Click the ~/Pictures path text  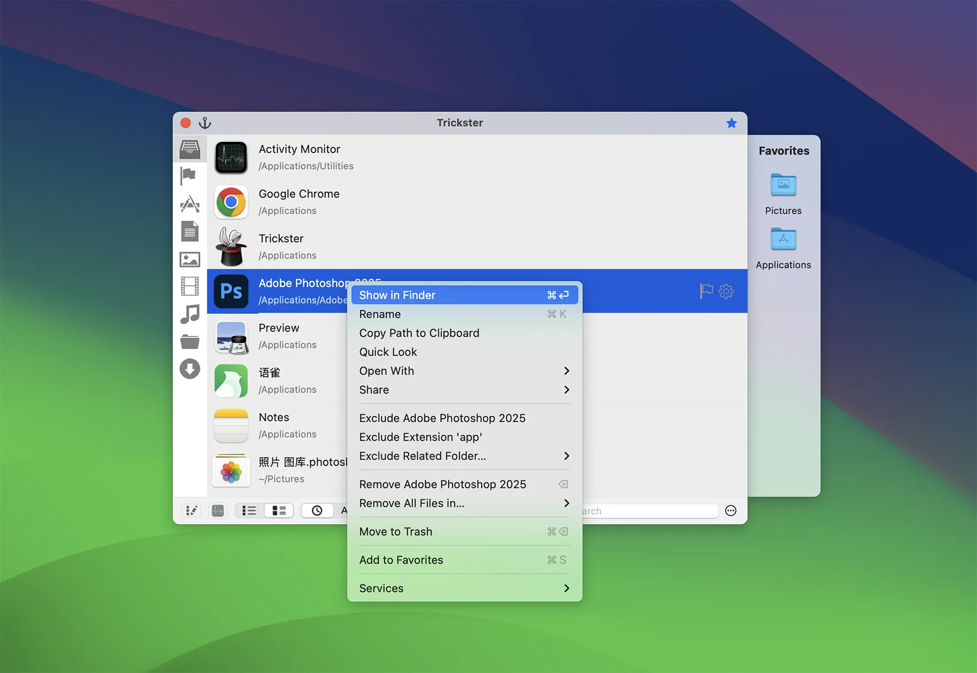pos(282,479)
